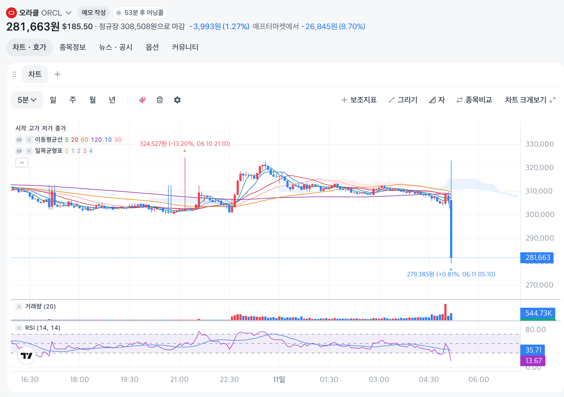Click the 그리기 drawing tool button

coord(403,100)
